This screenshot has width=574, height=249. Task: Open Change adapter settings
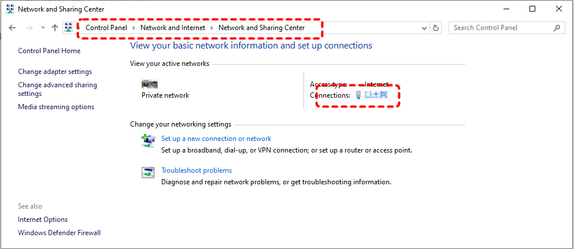coord(55,72)
